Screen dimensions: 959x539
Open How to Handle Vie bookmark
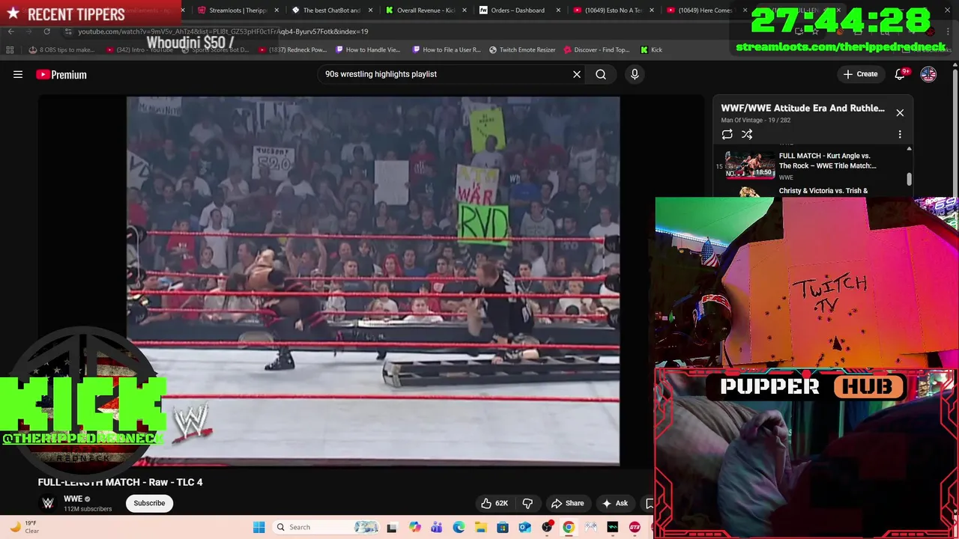coord(368,49)
